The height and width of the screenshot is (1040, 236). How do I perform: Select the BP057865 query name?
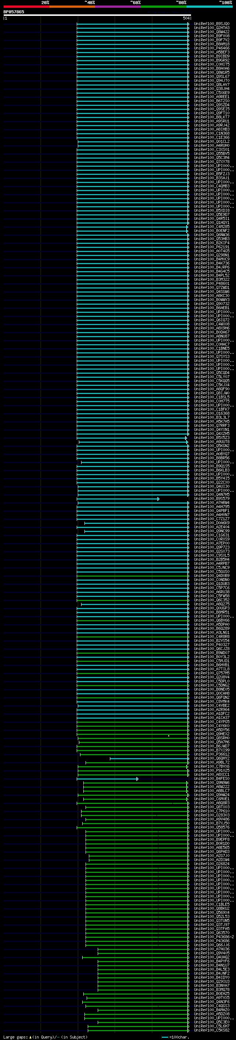[x=14, y=12]
